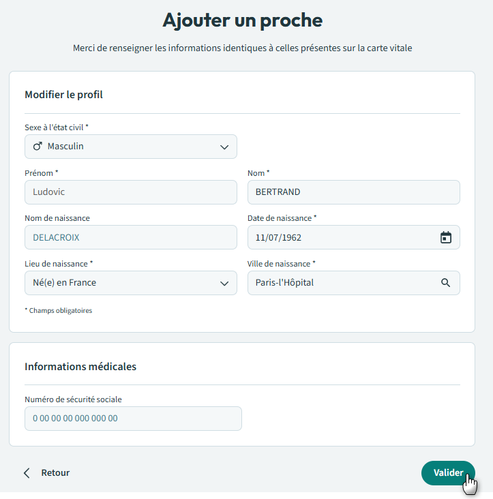The height and width of the screenshot is (499, 493).
Task: Click the male symbol icon beside Masculin
Action: tap(38, 147)
